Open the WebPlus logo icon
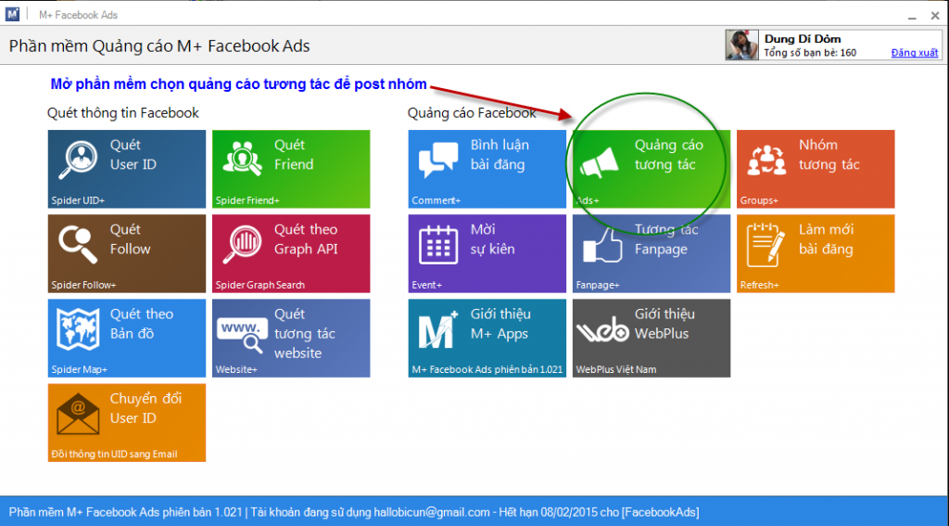Image resolution: width=949 pixels, height=526 pixels. point(602,329)
